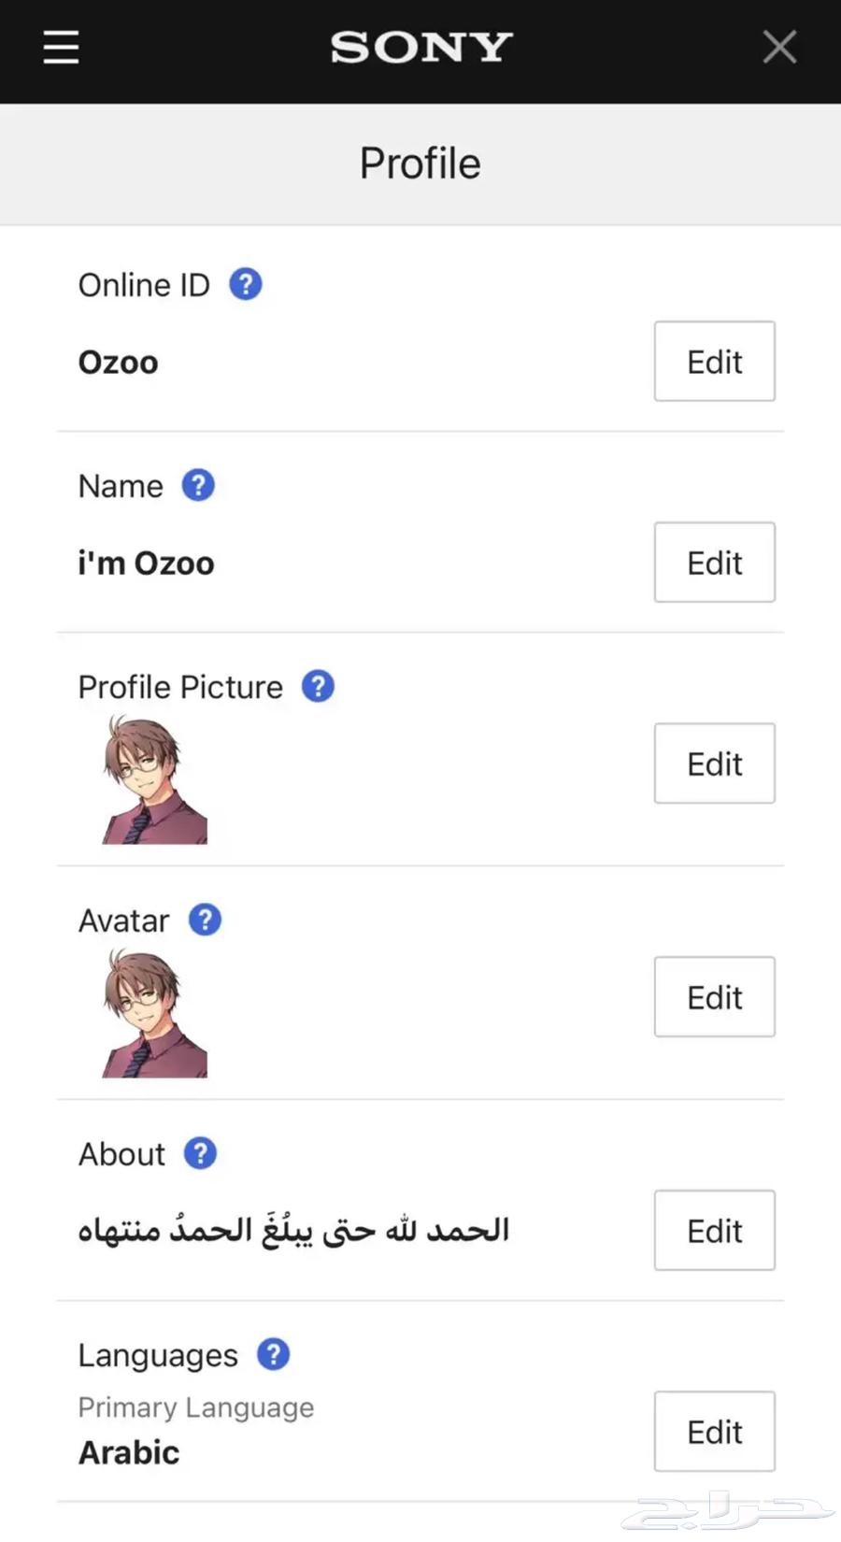Image resolution: width=841 pixels, height=1542 pixels.
Task: Edit the Name i'm Ozoo
Action: coord(714,563)
